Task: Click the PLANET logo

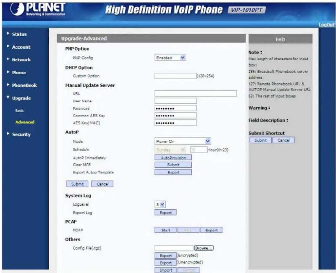Action: coord(38,10)
